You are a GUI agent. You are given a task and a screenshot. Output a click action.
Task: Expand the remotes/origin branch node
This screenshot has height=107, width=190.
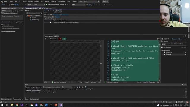click(29, 20)
